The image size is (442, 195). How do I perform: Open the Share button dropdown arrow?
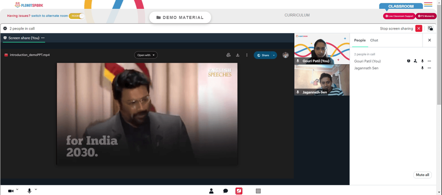click(274, 55)
